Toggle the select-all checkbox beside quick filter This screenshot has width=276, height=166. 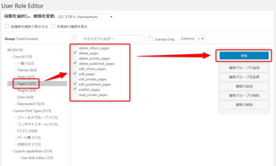[x=75, y=38]
